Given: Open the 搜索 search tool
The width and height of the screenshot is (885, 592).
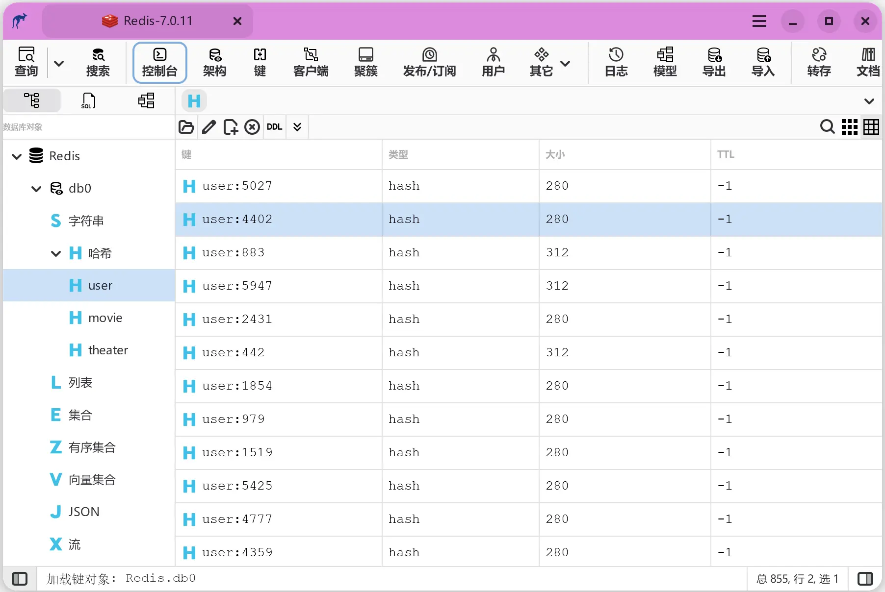Looking at the screenshot, I should pyautogui.click(x=98, y=62).
